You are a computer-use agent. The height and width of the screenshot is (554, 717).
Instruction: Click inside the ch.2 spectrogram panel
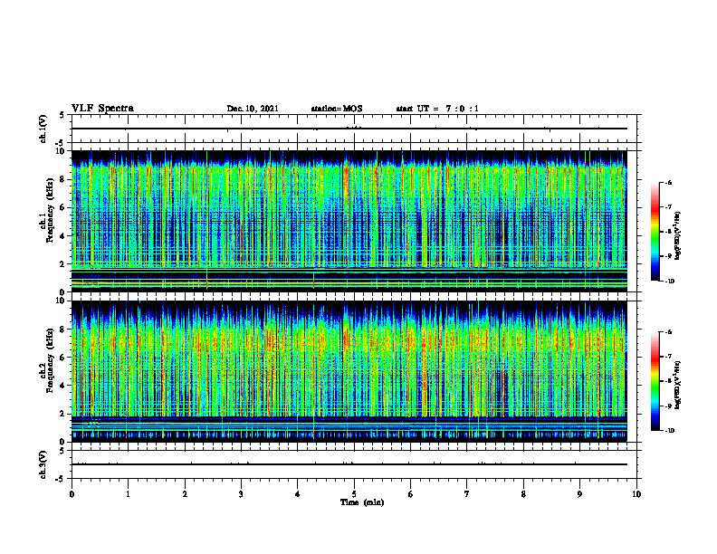(349, 371)
